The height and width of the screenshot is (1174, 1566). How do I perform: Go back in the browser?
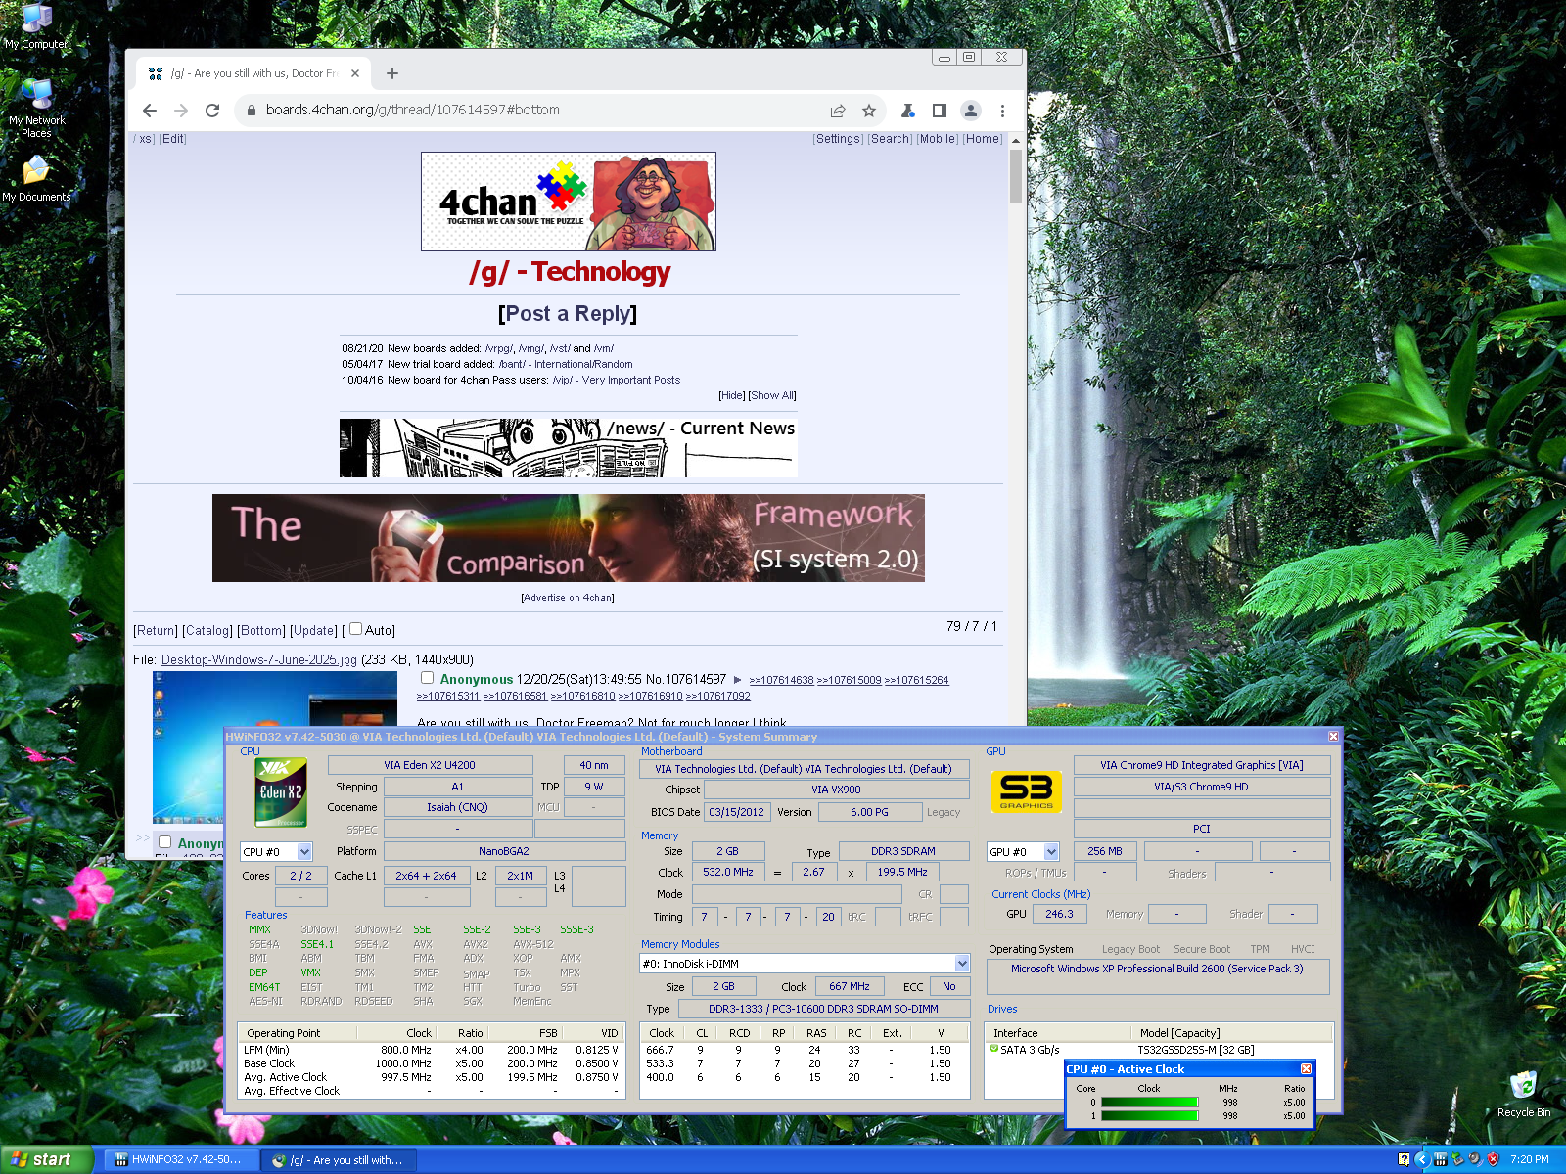point(150,111)
